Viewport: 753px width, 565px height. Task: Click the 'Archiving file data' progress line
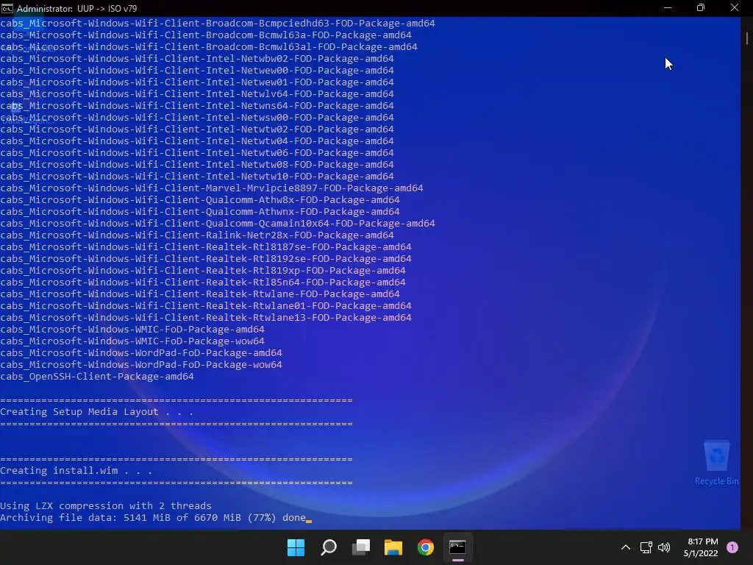pyautogui.click(x=153, y=517)
